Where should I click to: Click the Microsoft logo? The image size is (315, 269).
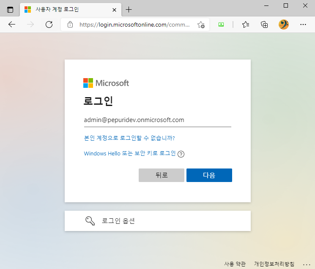(x=106, y=83)
